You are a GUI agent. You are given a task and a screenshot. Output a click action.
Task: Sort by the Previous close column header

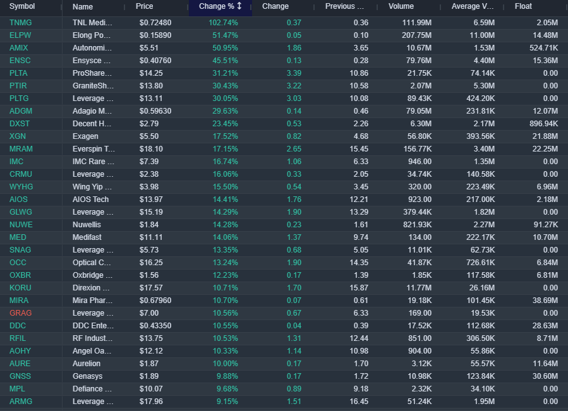tap(344, 6)
